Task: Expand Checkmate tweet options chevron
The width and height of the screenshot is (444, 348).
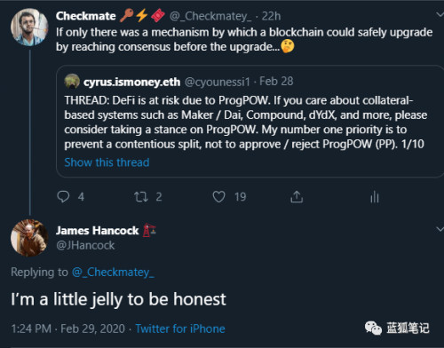Action: click(440, 15)
